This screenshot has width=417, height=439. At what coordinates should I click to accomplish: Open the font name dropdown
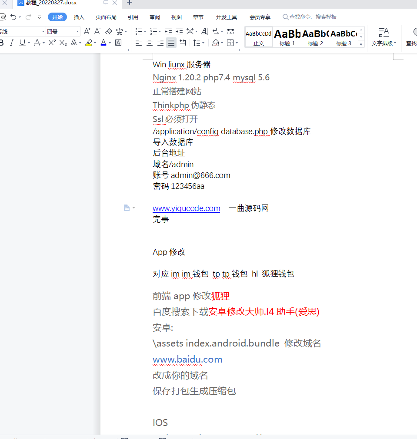(x=43, y=31)
